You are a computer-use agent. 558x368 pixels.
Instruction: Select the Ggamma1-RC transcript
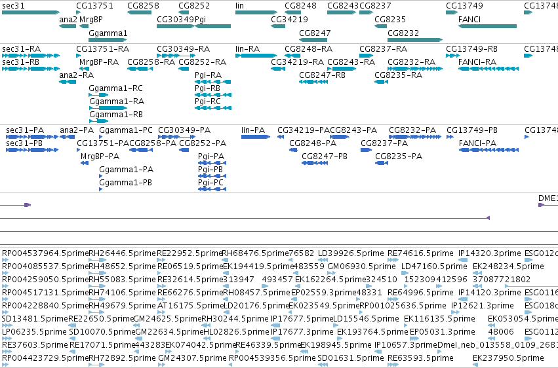pos(98,95)
